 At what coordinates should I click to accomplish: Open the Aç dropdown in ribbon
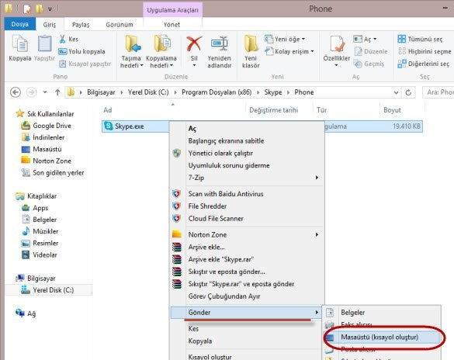tap(365, 39)
